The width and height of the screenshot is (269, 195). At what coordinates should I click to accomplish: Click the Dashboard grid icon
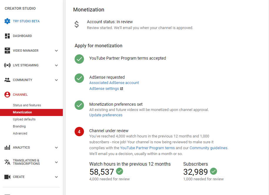[7, 36]
